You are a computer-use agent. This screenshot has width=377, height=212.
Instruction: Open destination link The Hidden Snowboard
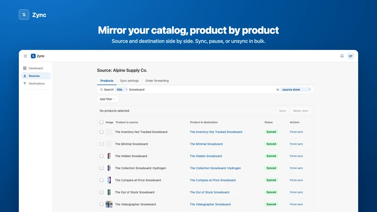(x=206, y=156)
